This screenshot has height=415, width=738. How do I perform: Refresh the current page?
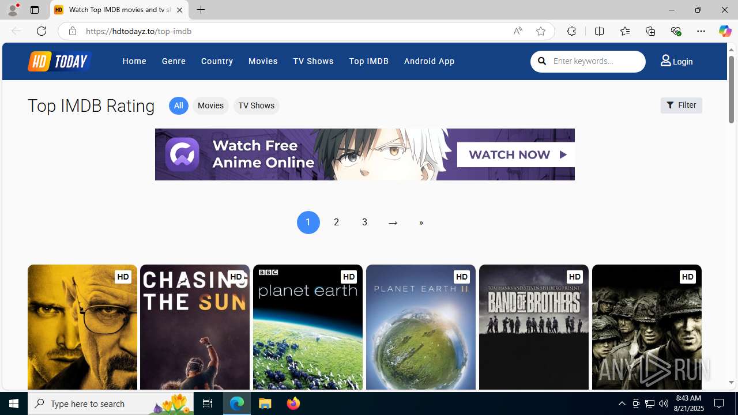click(42, 31)
